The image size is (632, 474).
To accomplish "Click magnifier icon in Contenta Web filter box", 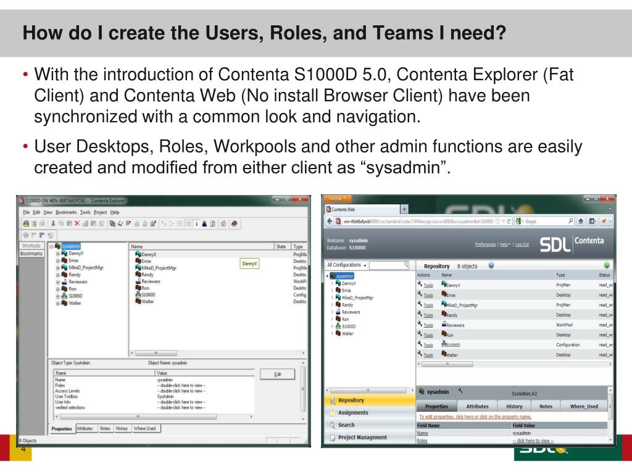I will coord(406,265).
